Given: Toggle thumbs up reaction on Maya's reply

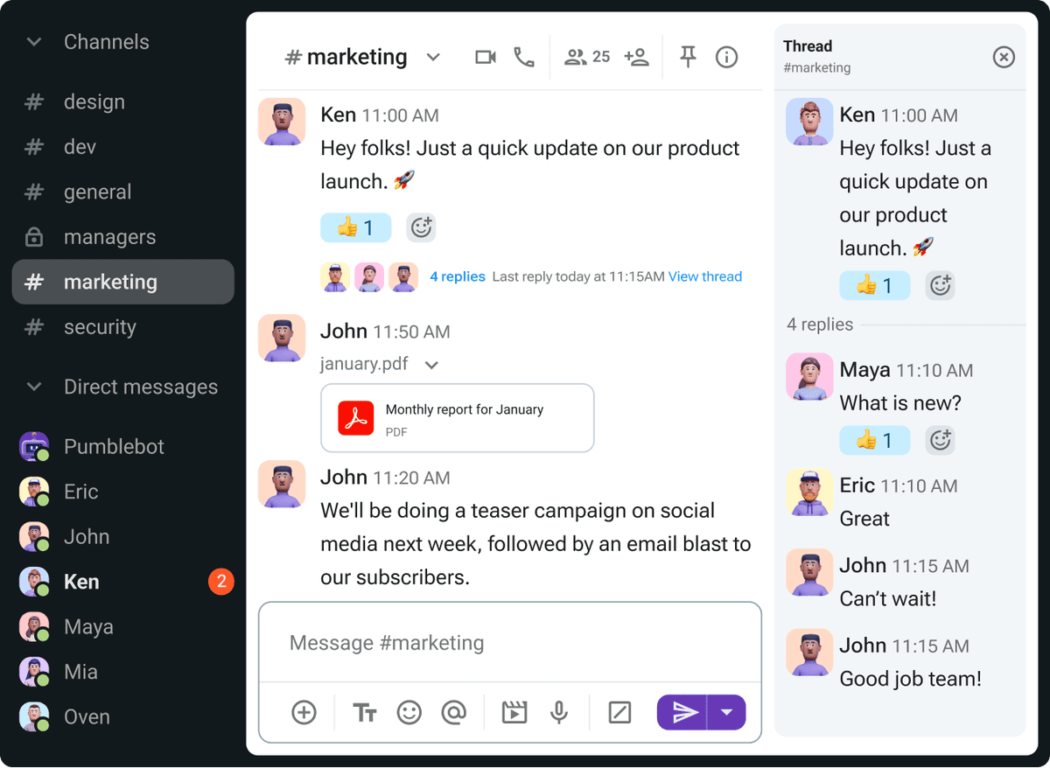Looking at the screenshot, I should 874,440.
